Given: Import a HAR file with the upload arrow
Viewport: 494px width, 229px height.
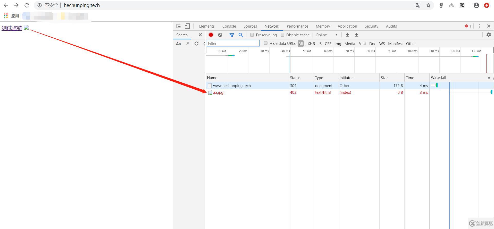Looking at the screenshot, I should 347,35.
